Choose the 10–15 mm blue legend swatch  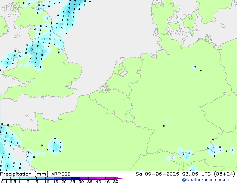[50, 178]
